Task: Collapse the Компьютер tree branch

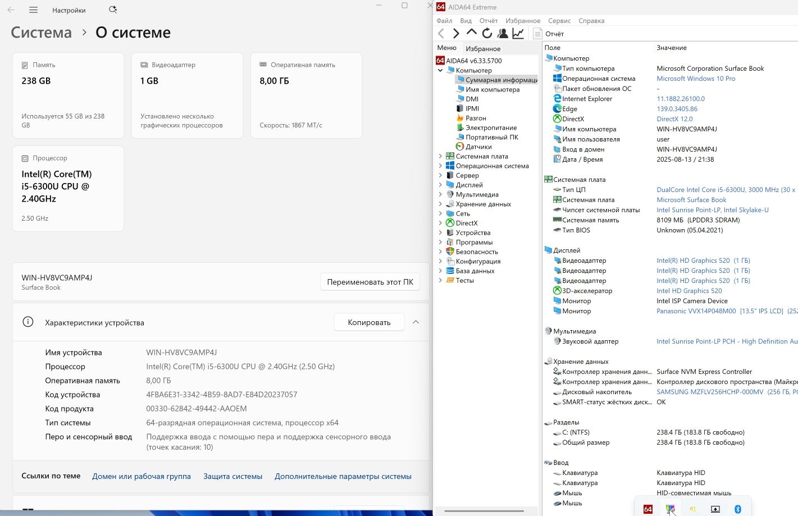Action: [440, 70]
